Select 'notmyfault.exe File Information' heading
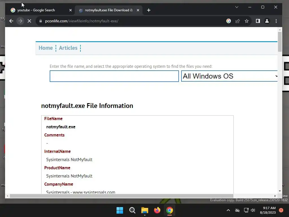289x217 pixels. click(x=87, y=106)
